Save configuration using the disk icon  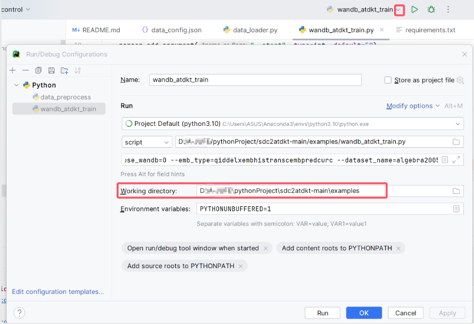coord(51,71)
